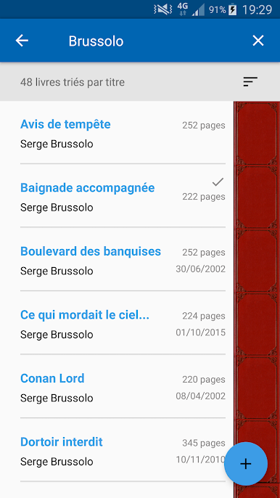Tap the 30/06/2002 date on Boulevard des banquises
Screen dimensions: 280x498
click(201, 269)
